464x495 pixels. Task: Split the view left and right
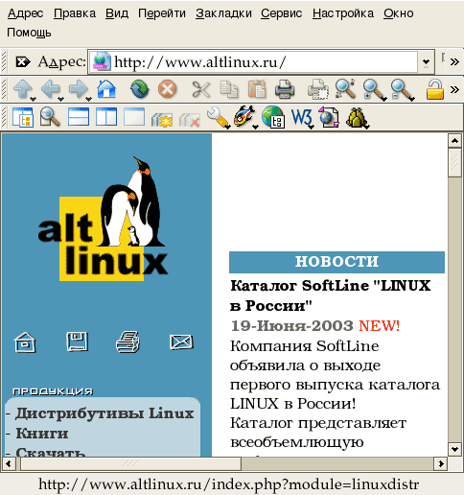106,117
